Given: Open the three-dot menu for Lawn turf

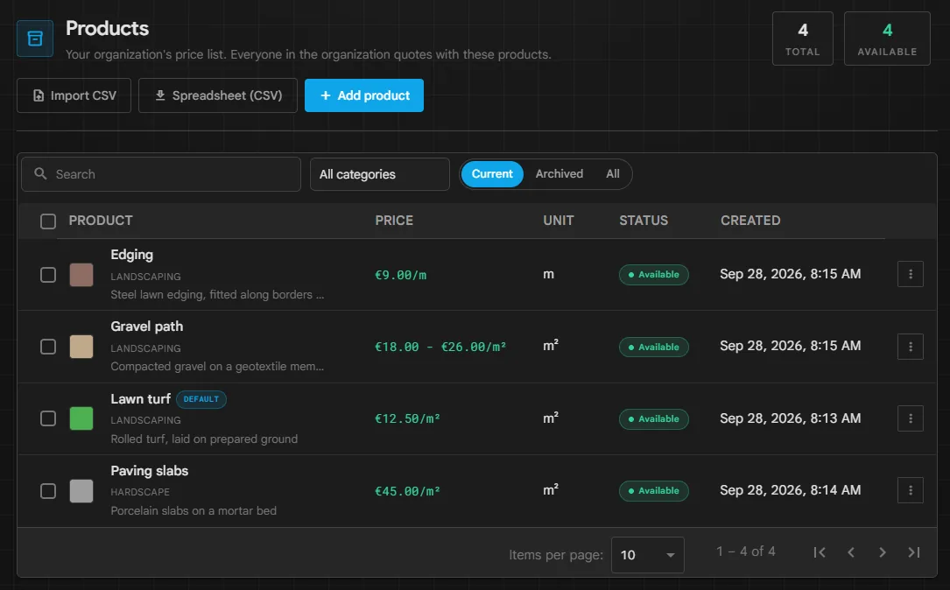Looking at the screenshot, I should coord(910,418).
